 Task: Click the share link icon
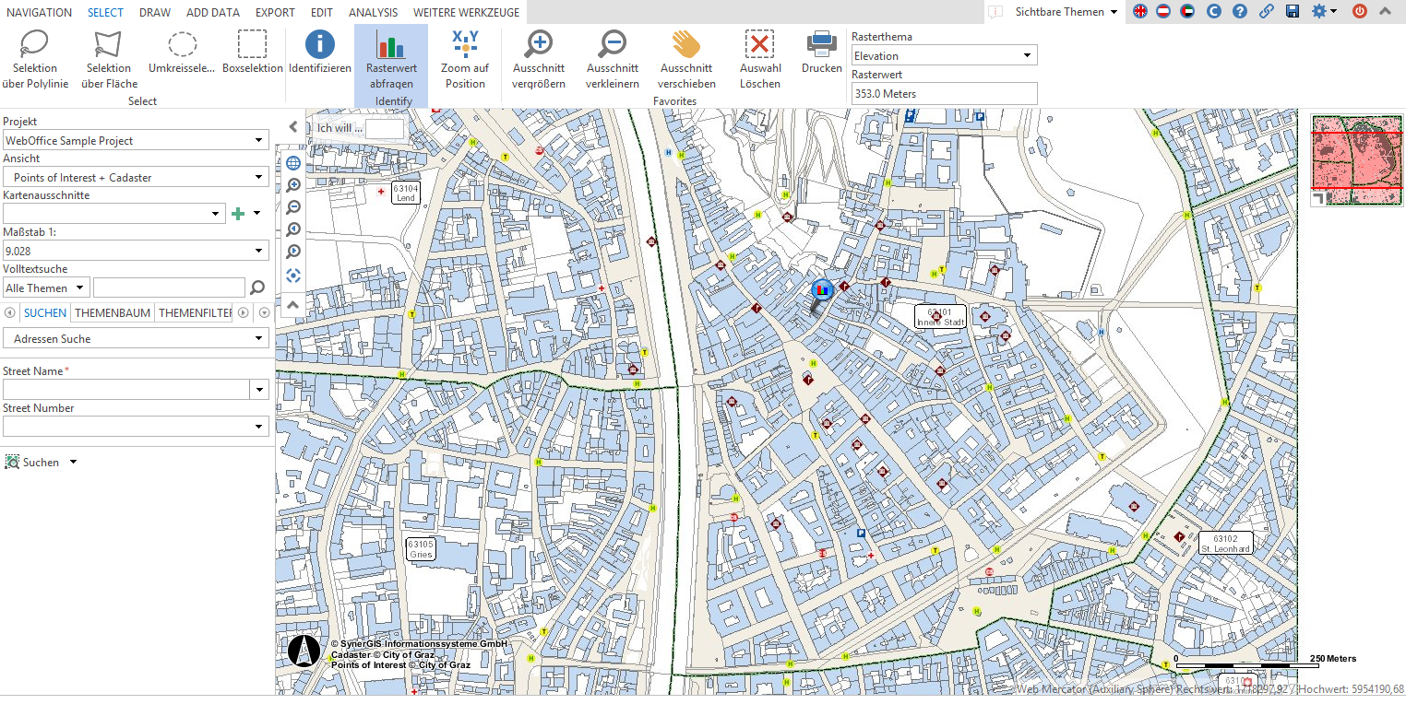1266,12
